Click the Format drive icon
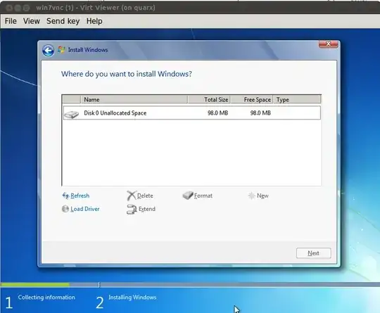This screenshot has width=380, height=313. 188,196
